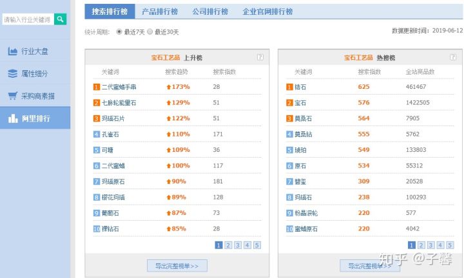Image resolution: width=464 pixels, height=278 pixels.
Task: Go to page 5 of 热搜榜
Action: pos(450,245)
